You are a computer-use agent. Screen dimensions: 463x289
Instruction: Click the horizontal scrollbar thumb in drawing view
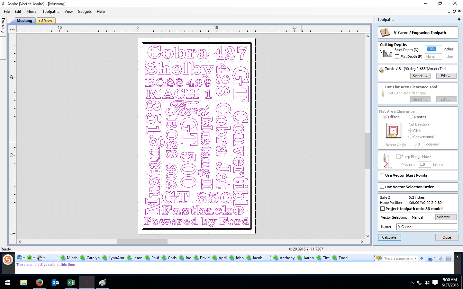[142, 241]
